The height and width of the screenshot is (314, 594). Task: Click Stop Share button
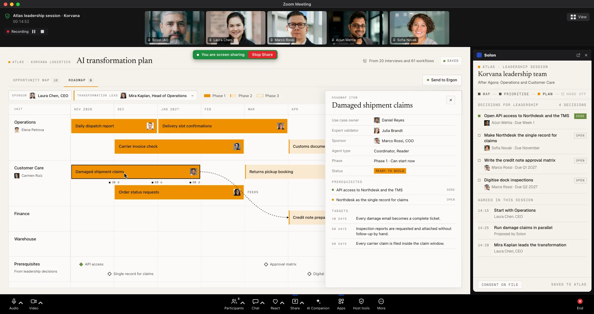point(262,55)
